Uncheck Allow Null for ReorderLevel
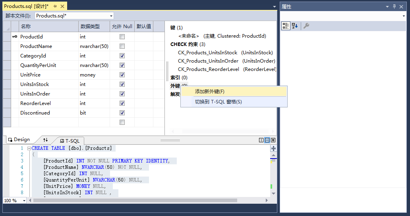 [122, 103]
